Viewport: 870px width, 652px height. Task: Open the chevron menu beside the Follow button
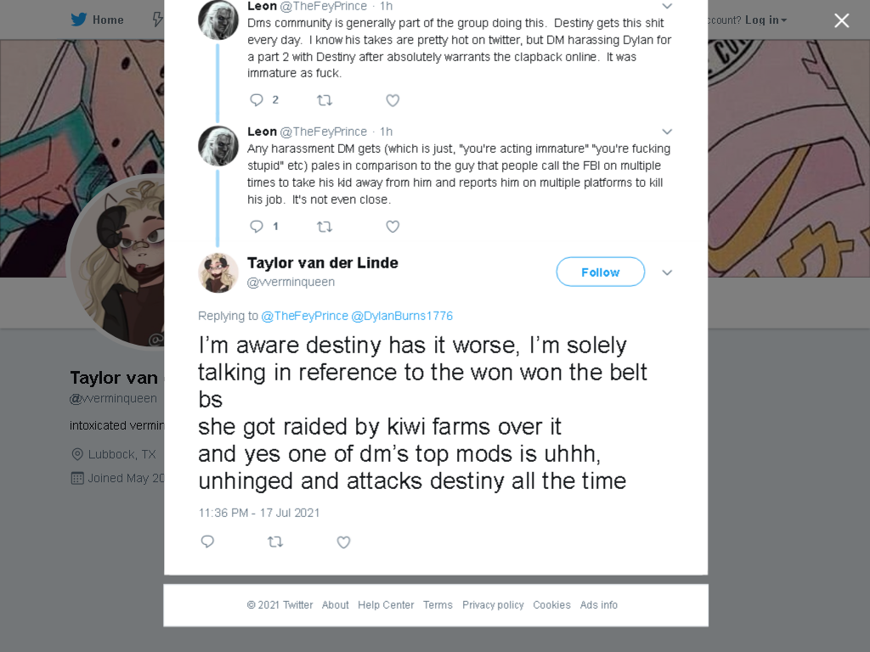click(668, 273)
